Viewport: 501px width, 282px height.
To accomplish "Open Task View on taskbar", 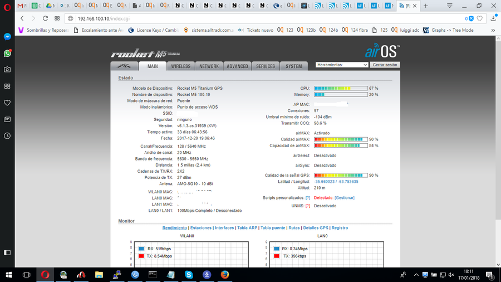I will [x=27, y=275].
